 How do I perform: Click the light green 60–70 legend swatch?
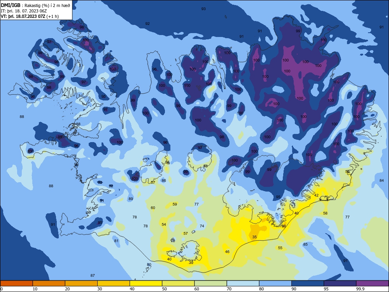point(210,283)
